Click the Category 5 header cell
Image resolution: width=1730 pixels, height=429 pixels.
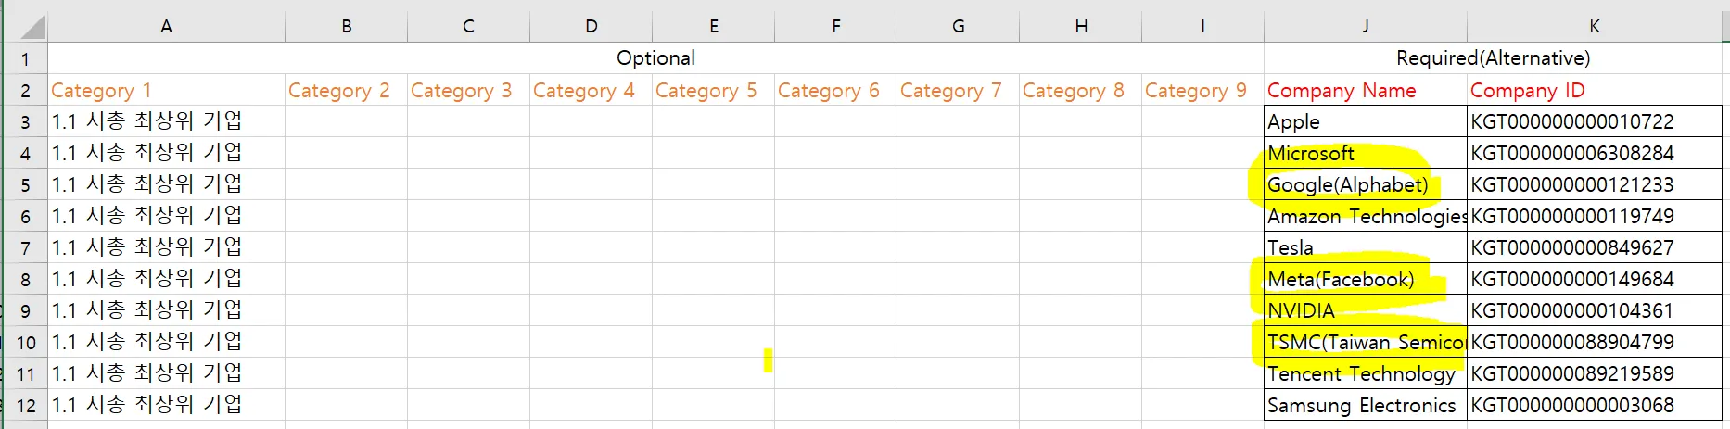click(x=713, y=91)
